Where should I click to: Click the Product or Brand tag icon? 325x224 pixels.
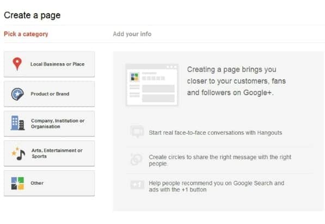(x=17, y=94)
